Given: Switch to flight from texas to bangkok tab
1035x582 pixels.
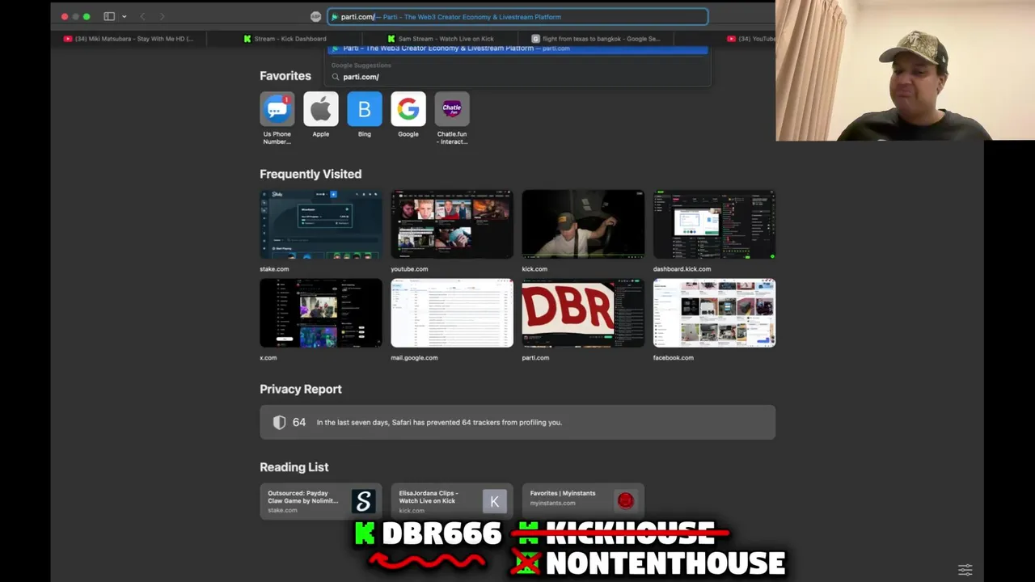Looking at the screenshot, I should (596, 39).
